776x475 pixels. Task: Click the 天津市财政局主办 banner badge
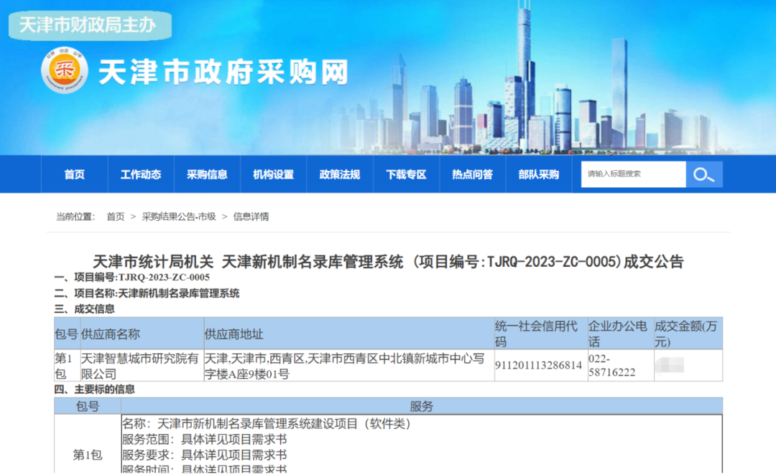tap(90, 24)
